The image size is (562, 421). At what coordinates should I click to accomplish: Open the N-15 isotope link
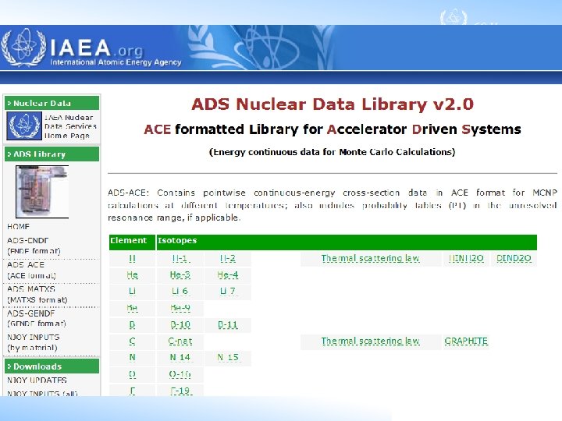point(228,357)
